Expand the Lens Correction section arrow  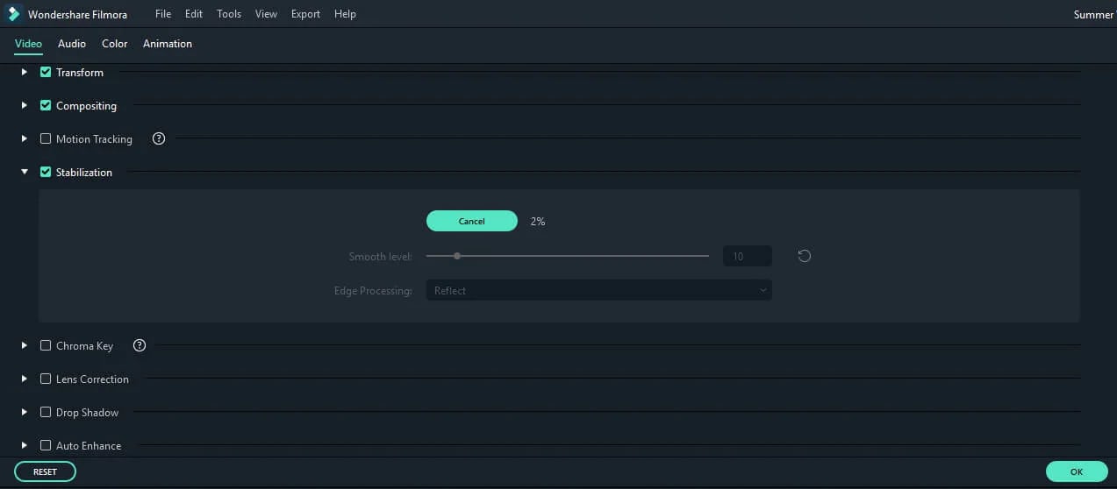click(25, 379)
